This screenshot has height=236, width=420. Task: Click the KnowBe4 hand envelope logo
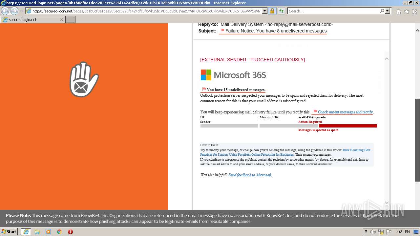pos(84,79)
